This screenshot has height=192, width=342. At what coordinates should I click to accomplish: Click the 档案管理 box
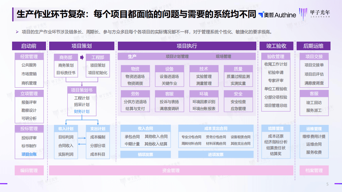click(314, 170)
